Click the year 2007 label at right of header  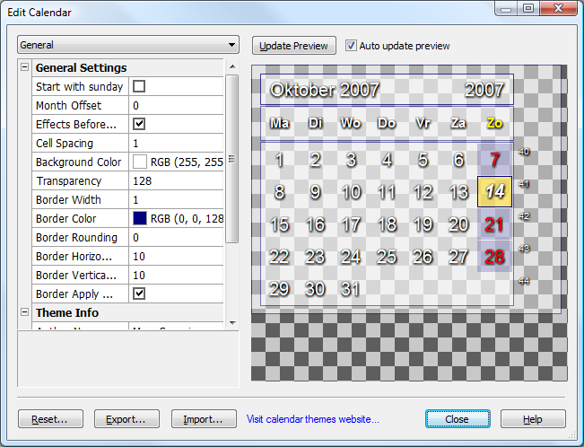coord(484,90)
